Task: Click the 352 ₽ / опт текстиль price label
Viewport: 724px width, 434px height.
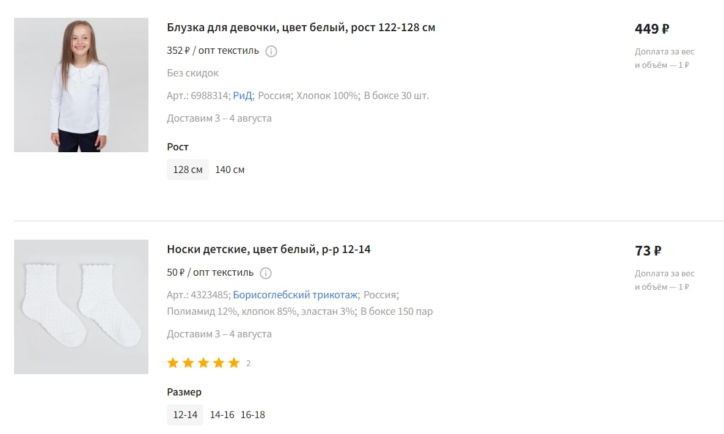Action: coord(213,51)
